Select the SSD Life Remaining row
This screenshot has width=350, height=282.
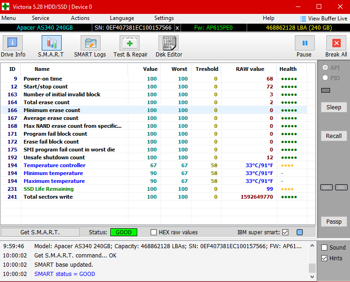154,189
